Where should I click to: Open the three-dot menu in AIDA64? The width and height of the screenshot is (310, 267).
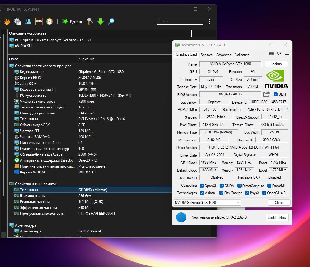(209, 21)
